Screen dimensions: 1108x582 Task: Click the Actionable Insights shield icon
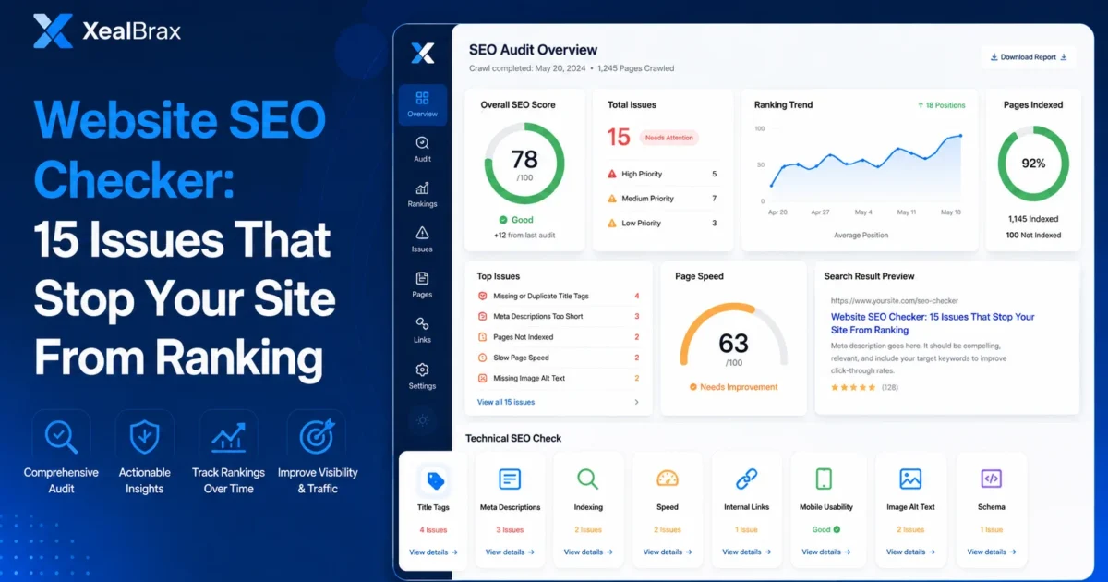(x=145, y=436)
